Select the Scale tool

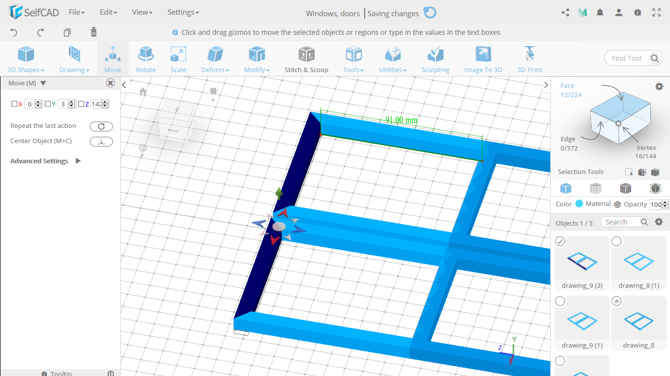coord(178,59)
